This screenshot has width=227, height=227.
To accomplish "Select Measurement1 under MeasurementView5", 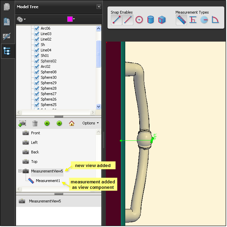I will point(47,181).
